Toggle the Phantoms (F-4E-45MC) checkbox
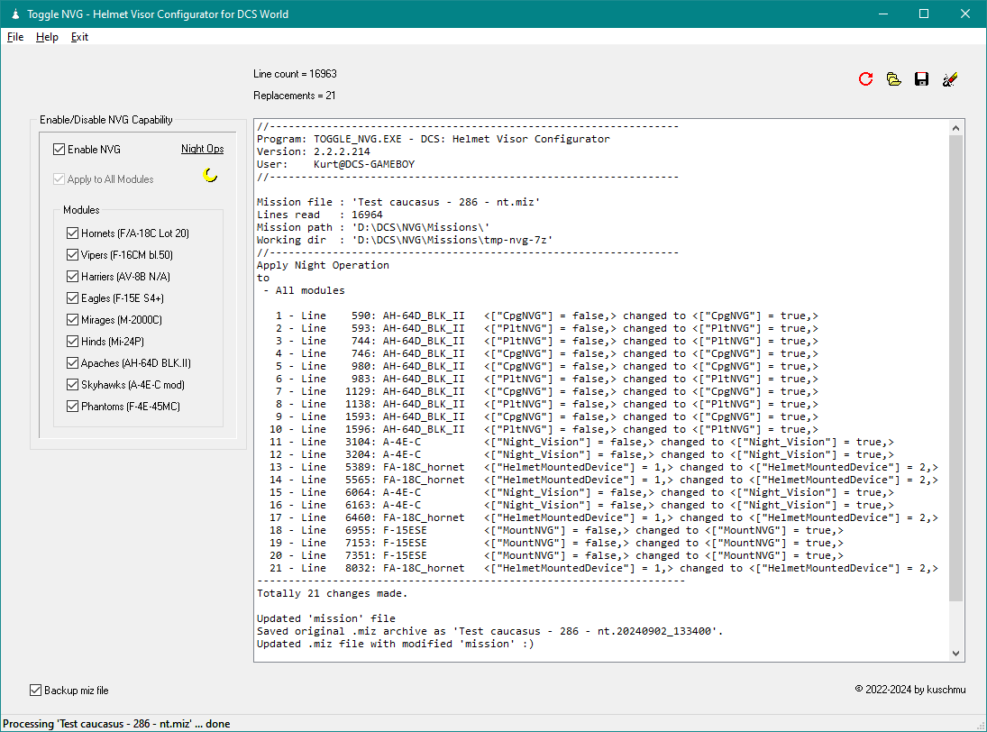Image resolution: width=987 pixels, height=732 pixels. tap(73, 407)
